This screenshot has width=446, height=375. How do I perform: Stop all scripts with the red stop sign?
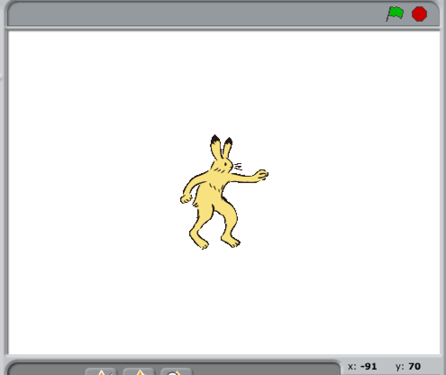419,14
